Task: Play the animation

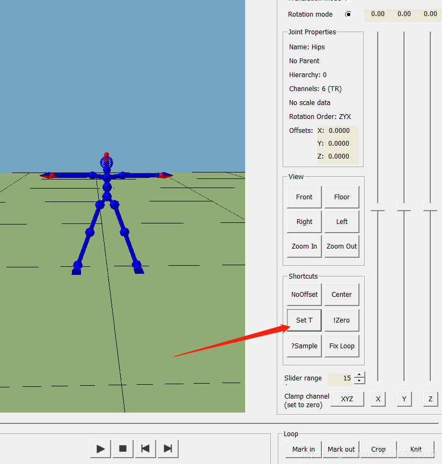Action: (x=101, y=448)
